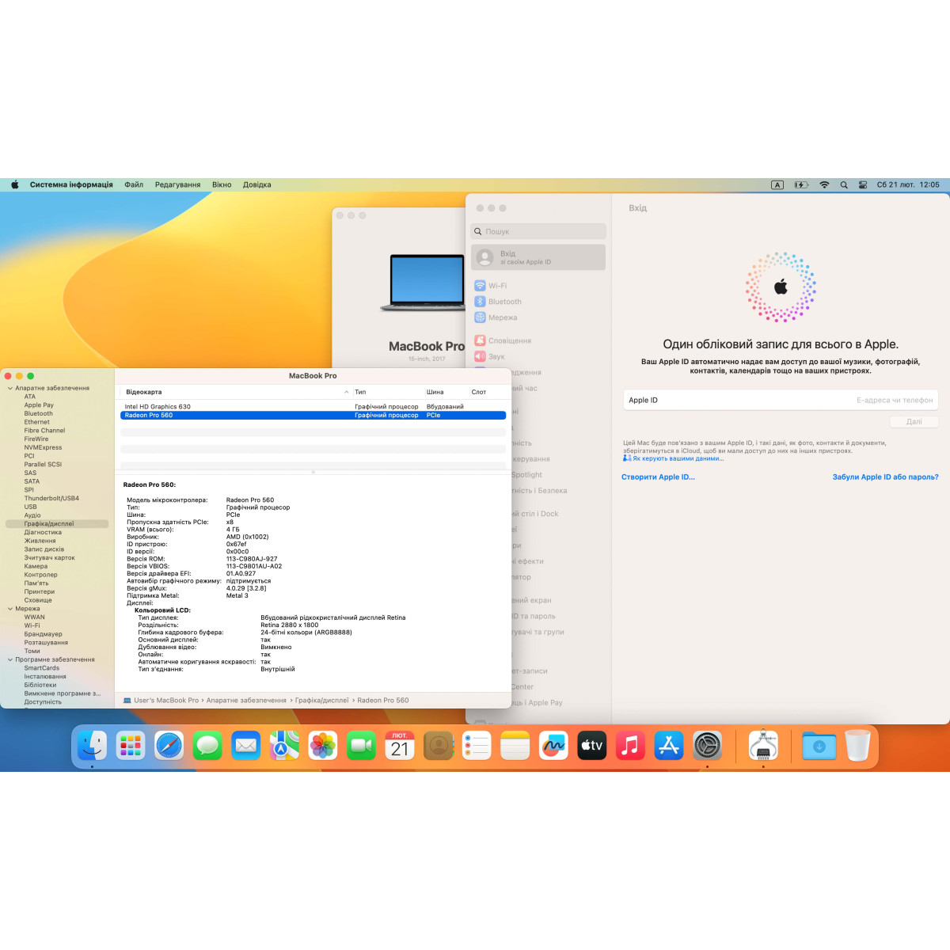This screenshot has width=950, height=950.
Task: Open Spotlight search in menu bar
Action: pyautogui.click(x=844, y=184)
